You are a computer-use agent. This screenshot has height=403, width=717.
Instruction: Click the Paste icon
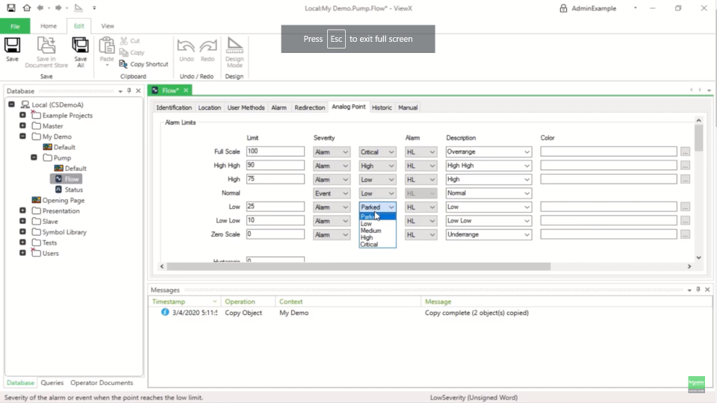(x=107, y=46)
